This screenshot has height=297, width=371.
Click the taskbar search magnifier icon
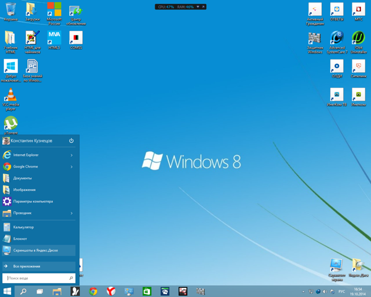click(x=22, y=291)
